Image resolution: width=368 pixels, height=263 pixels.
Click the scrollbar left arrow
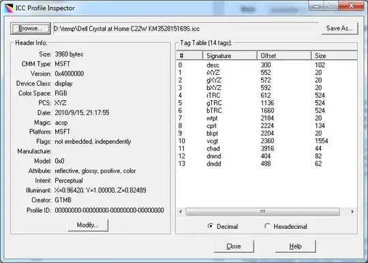[181, 212]
